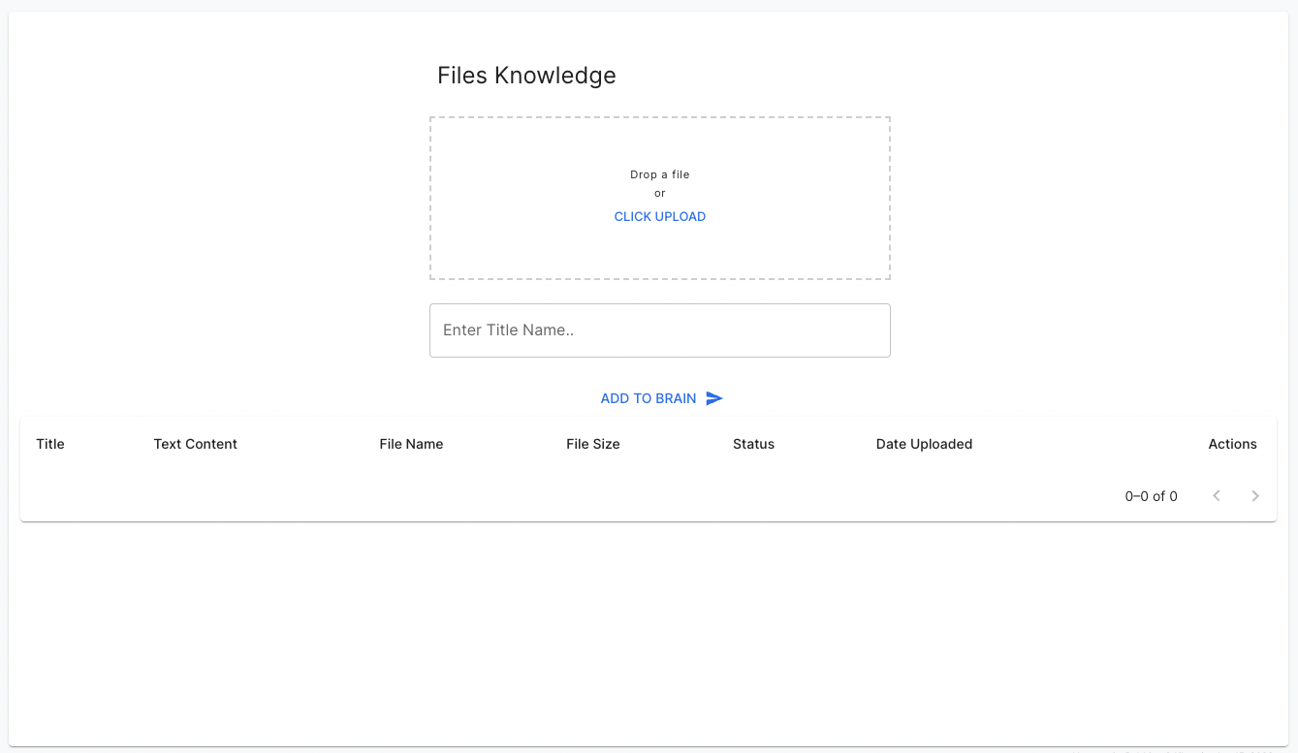This screenshot has width=1298, height=753.
Task: Go to the next table page
Action: (x=1255, y=496)
